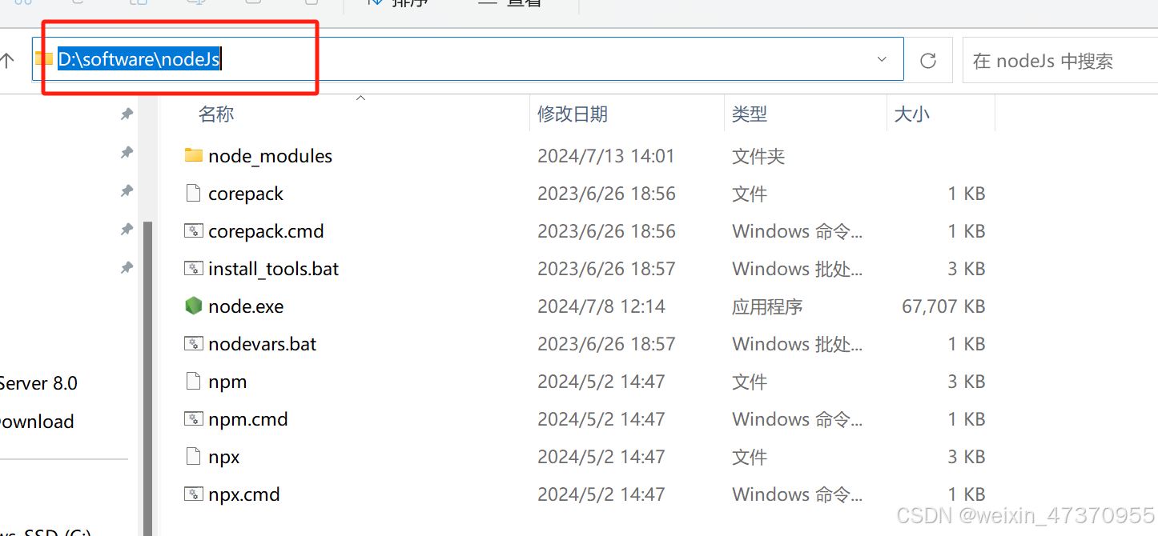Click the up-directory arrow button
Viewport: 1158px width, 536px height.
click(x=8, y=61)
